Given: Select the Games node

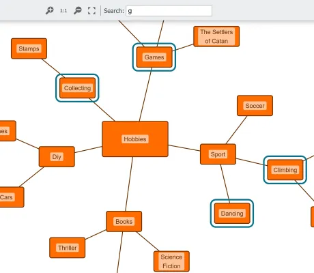Looking at the screenshot, I should pos(154,57).
